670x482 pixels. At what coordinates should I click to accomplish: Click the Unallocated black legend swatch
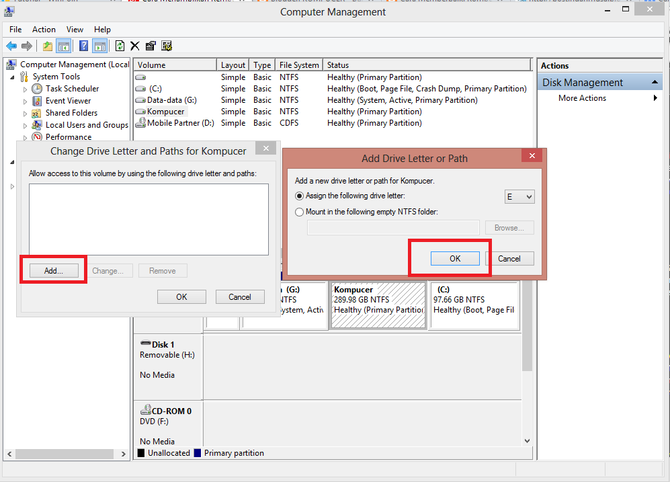coord(141,453)
